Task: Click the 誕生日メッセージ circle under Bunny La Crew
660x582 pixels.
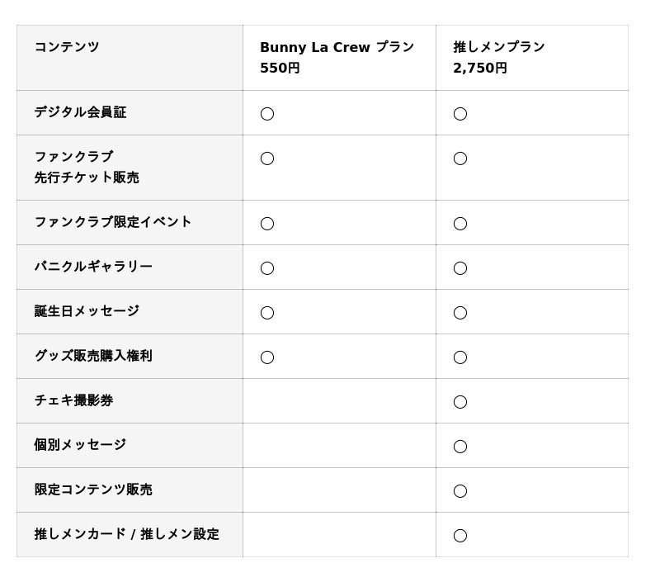Action: pos(267,313)
